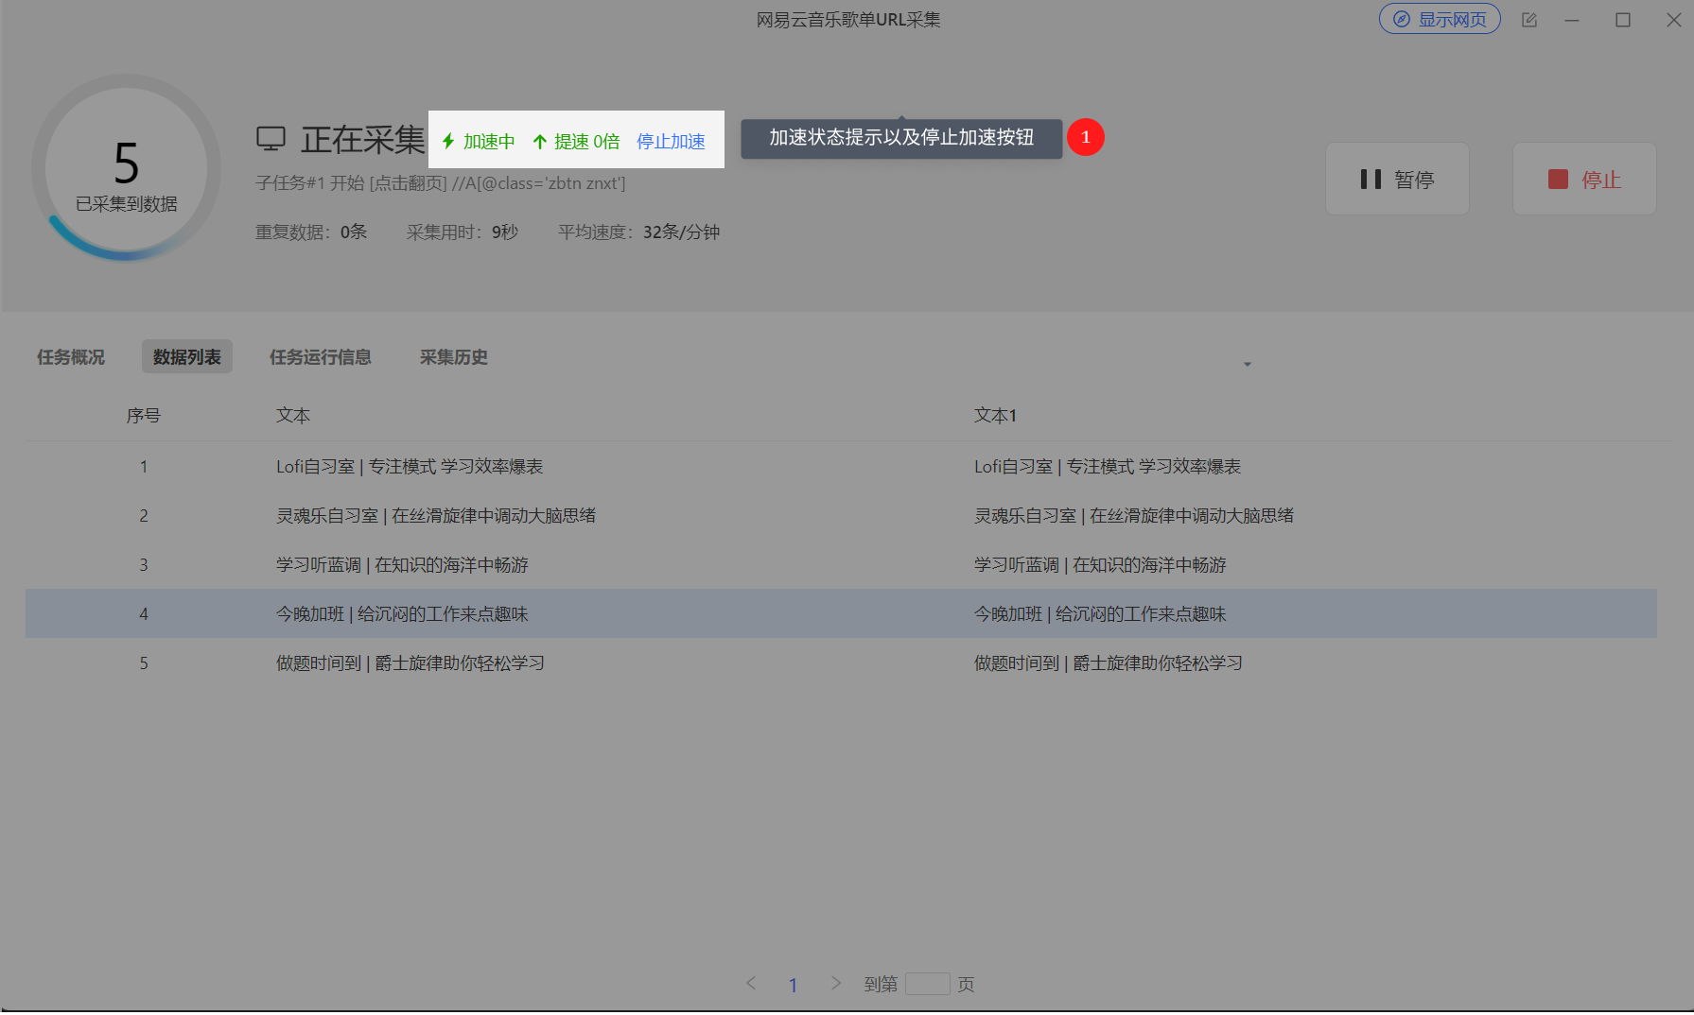Click the 重复数据 0条 statistic
The height and width of the screenshot is (1015, 1694).
tap(311, 232)
